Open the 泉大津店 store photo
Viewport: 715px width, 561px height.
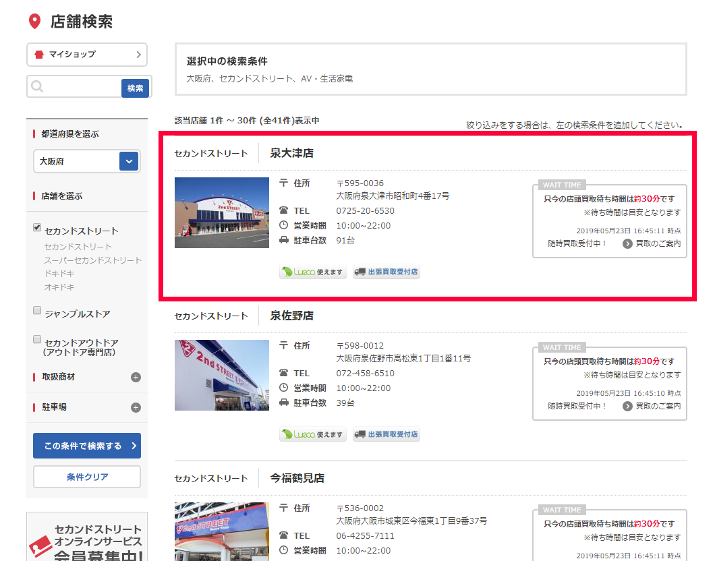point(221,213)
